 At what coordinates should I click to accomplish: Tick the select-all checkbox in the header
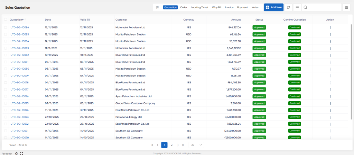click(x=6, y=20)
